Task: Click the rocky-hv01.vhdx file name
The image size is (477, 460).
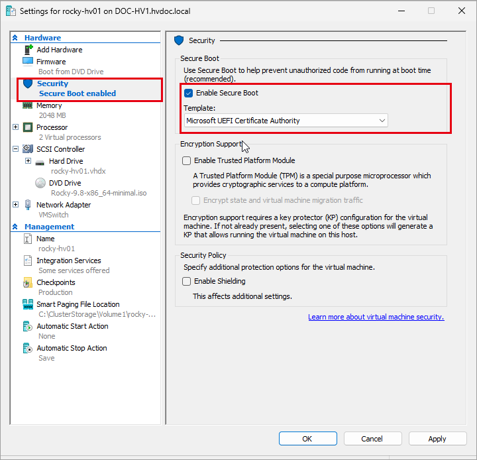Action: click(78, 171)
